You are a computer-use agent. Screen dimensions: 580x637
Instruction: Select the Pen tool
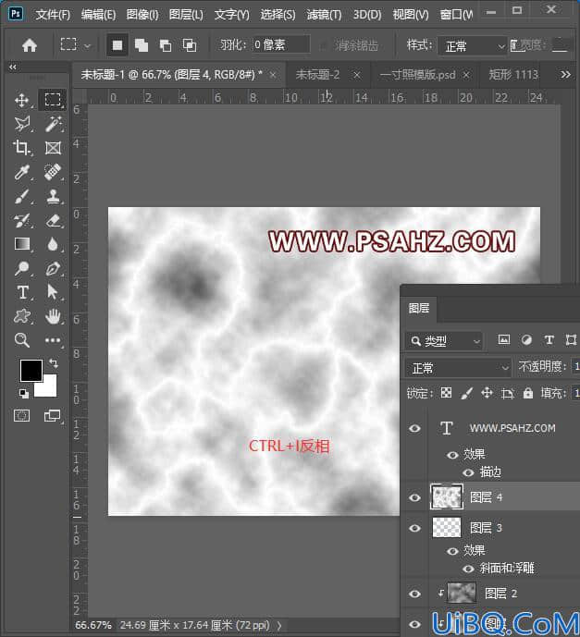53,268
